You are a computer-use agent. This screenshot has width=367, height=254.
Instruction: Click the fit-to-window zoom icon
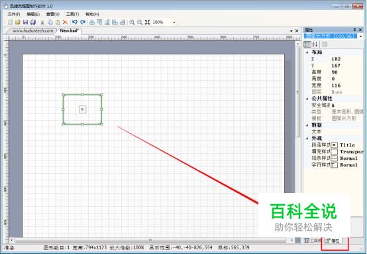(147, 23)
